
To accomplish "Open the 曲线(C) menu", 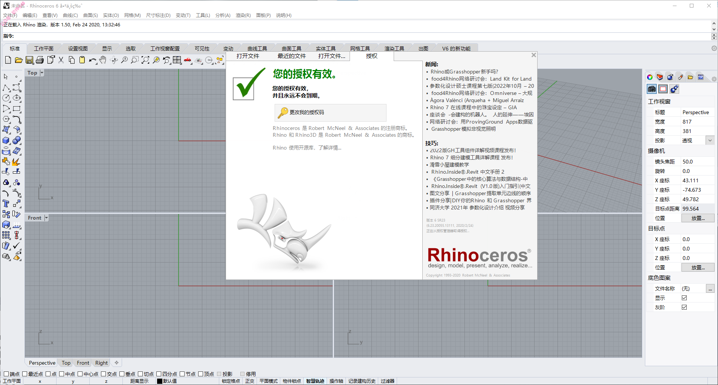I will click(70, 15).
